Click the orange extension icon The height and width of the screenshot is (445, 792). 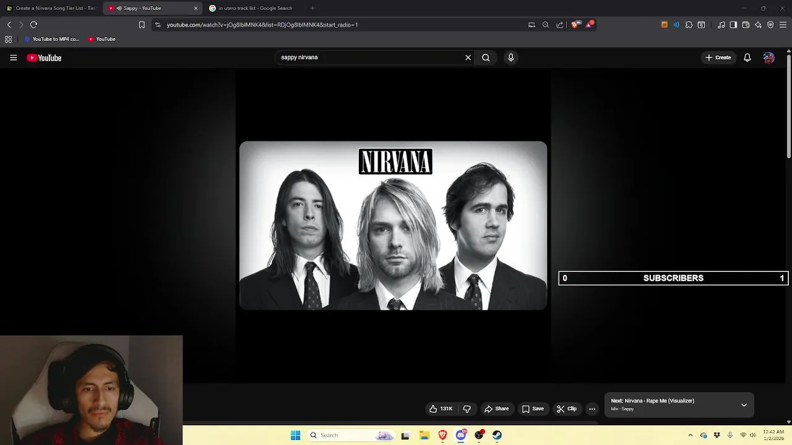(x=665, y=25)
